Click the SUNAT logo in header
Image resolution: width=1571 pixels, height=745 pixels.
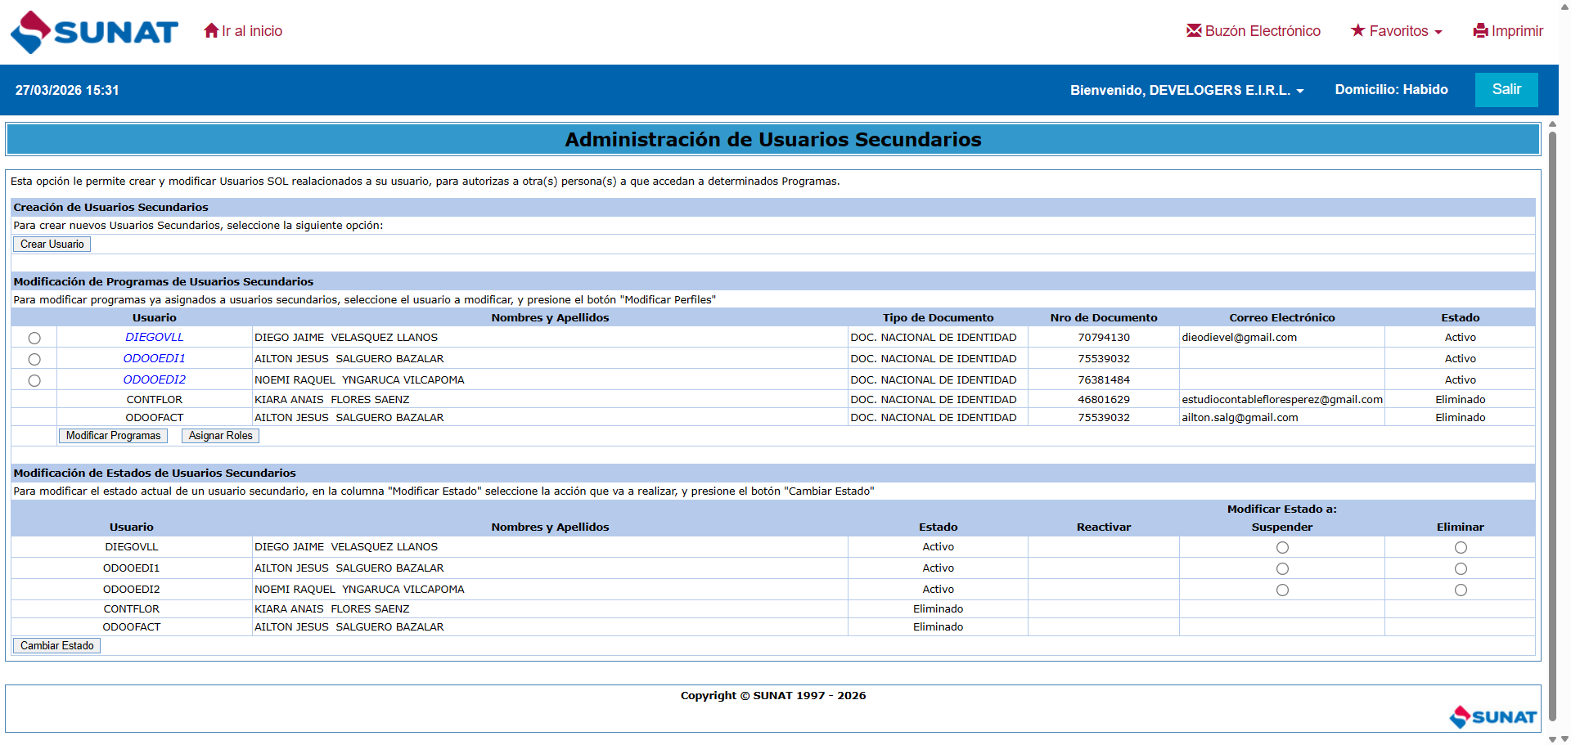(x=94, y=32)
